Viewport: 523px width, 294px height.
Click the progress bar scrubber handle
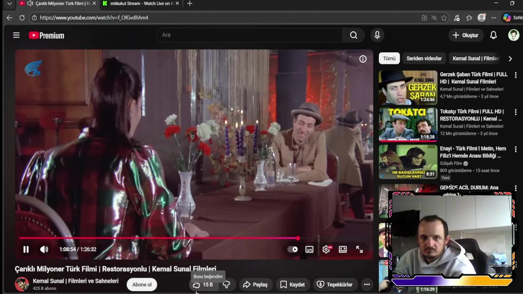298,238
